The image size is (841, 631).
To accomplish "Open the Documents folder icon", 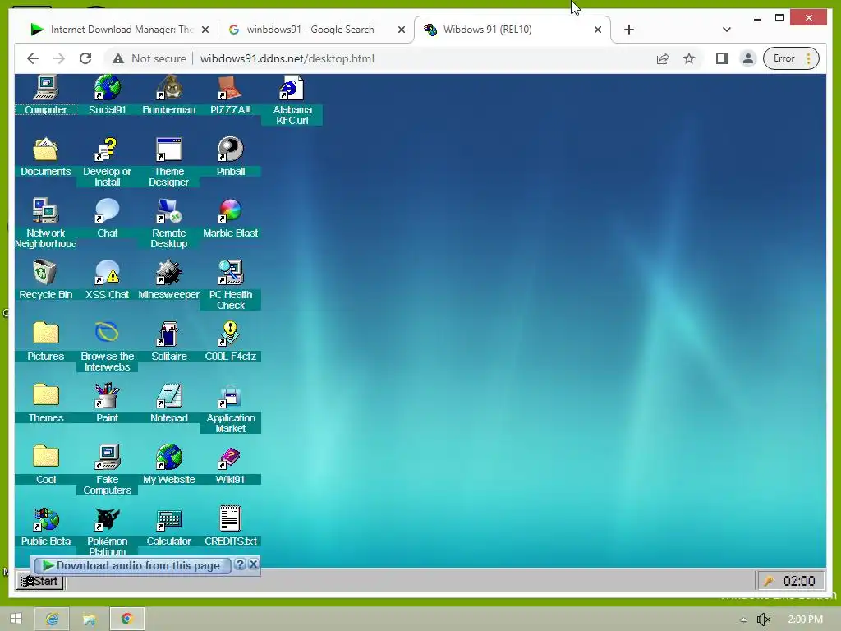I will [46, 157].
